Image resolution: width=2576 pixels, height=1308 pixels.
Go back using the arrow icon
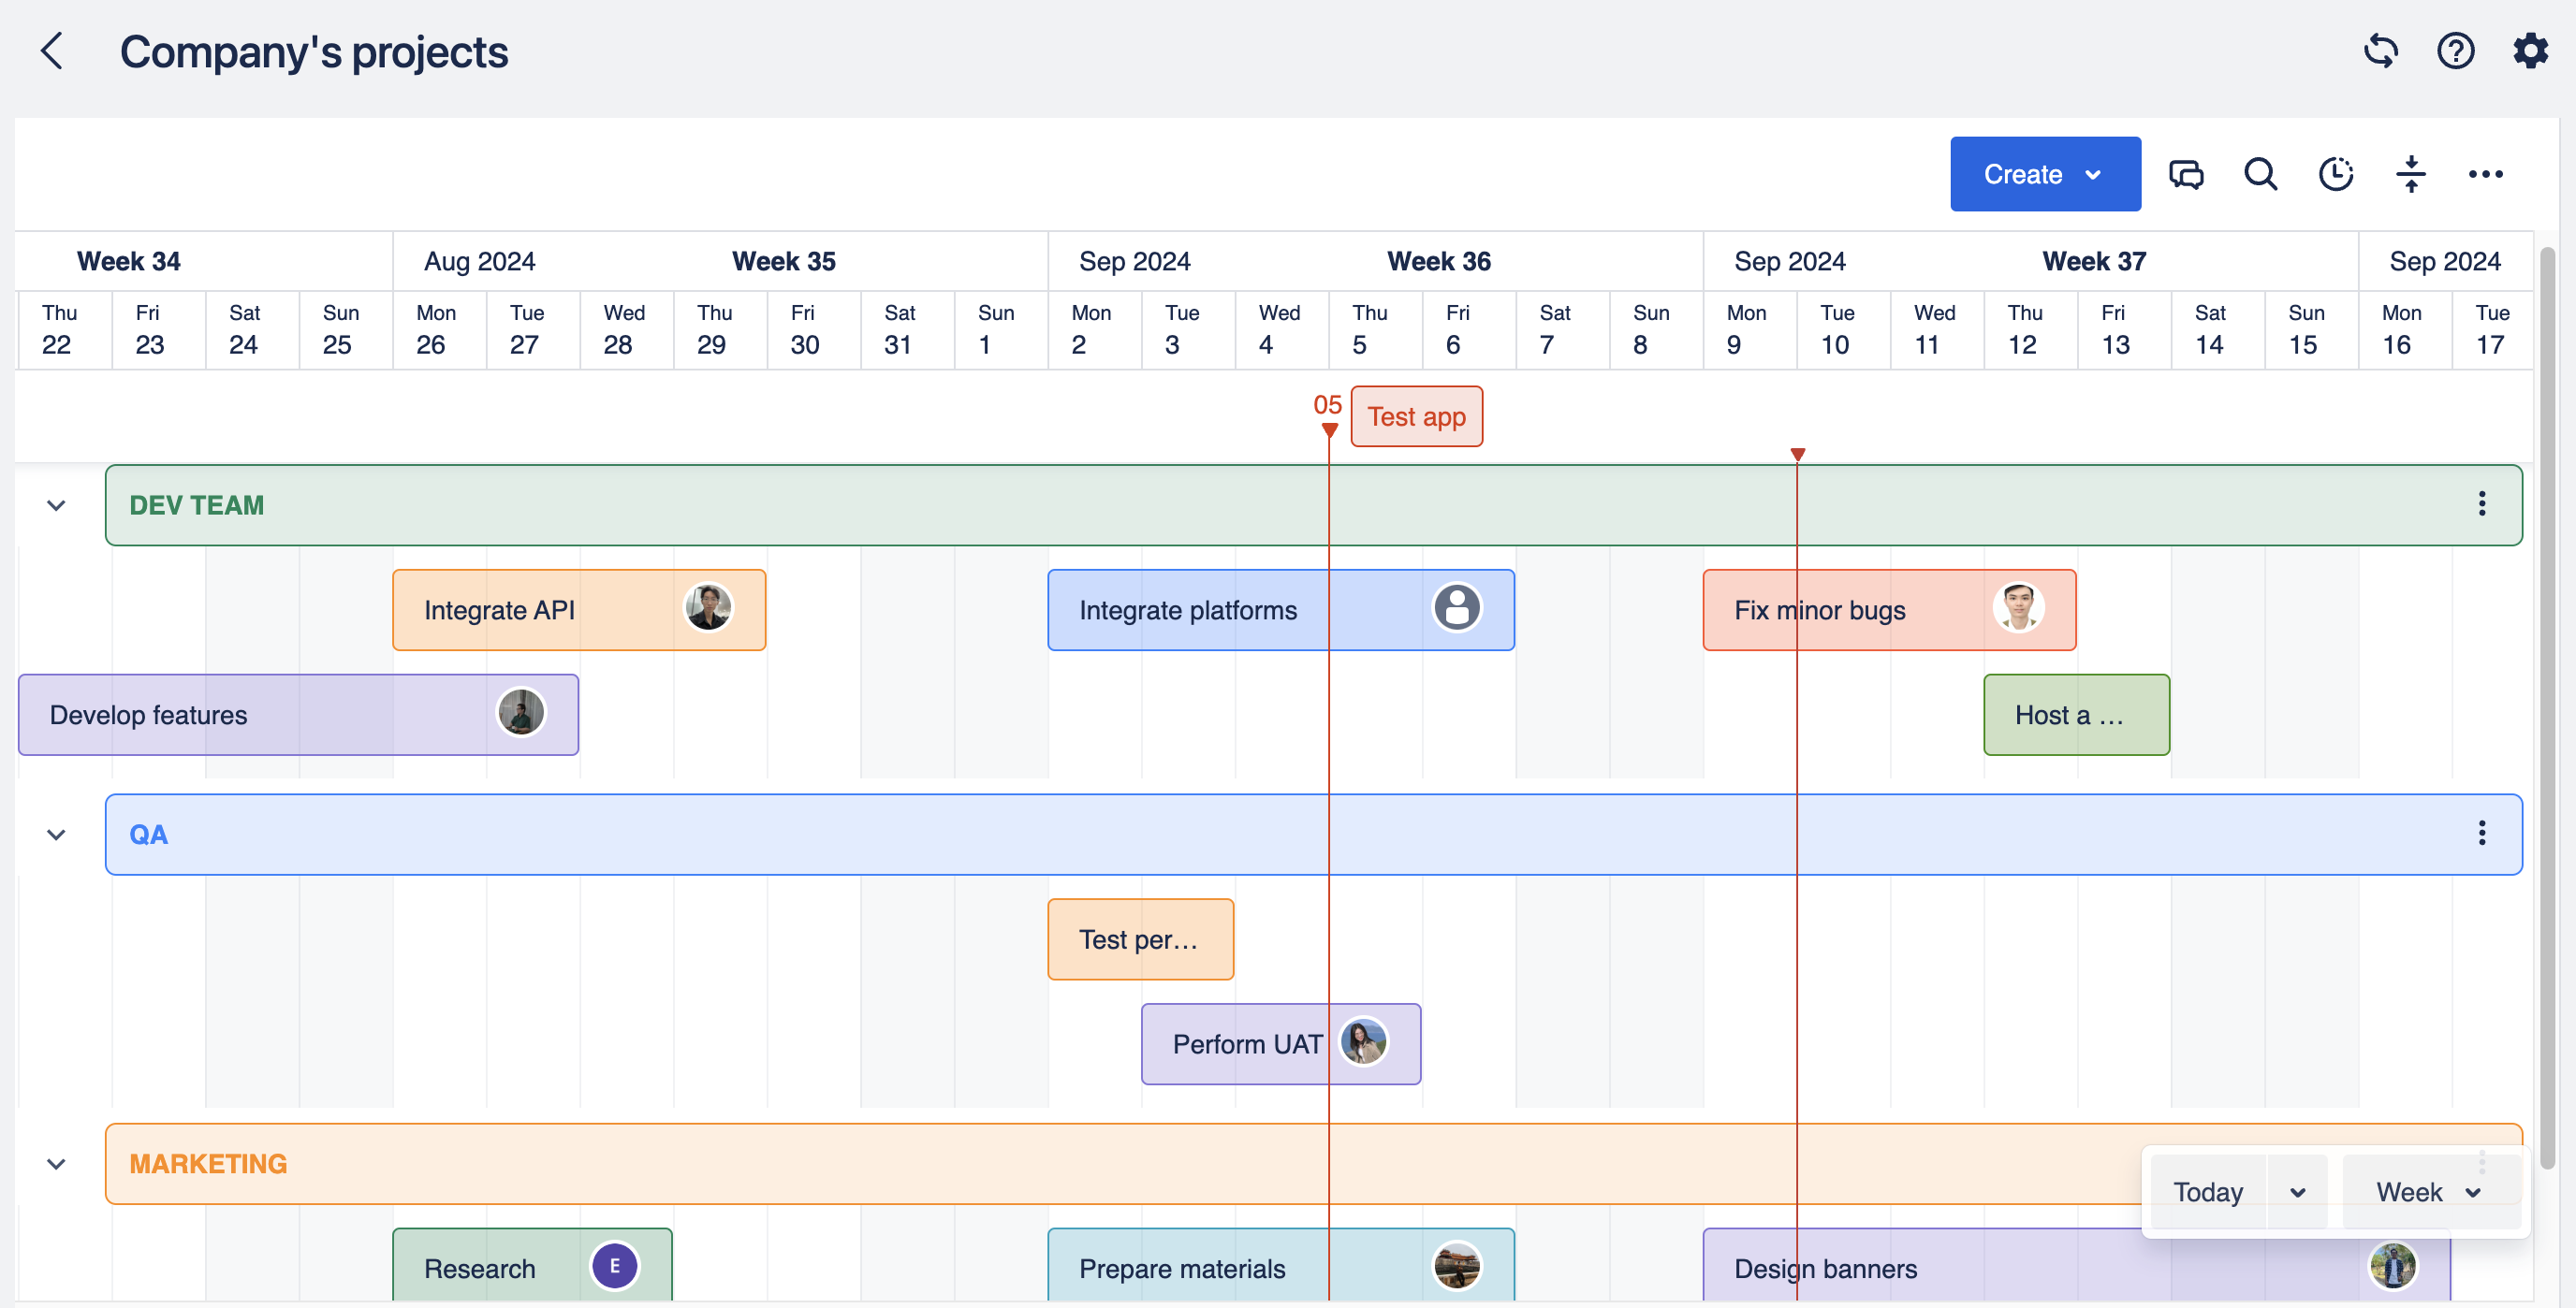[52, 51]
